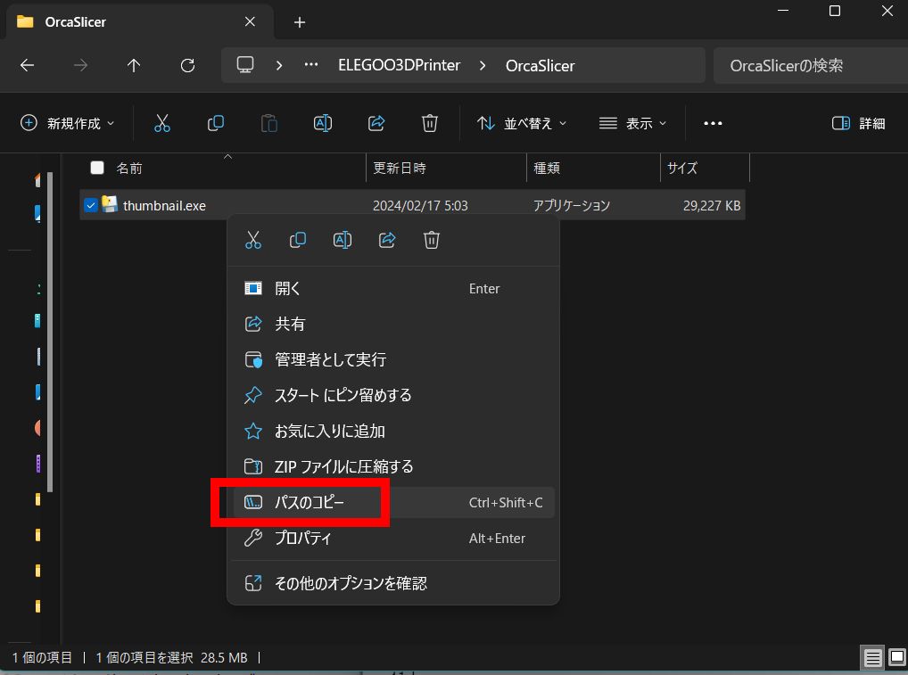Click the This PC monitor icon in the address bar
The width and height of the screenshot is (908, 675).
245,65
